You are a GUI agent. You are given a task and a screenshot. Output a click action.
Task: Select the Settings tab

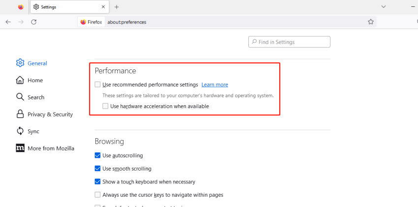(69, 7)
